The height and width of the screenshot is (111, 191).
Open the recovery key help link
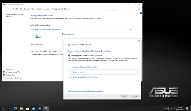86,91
